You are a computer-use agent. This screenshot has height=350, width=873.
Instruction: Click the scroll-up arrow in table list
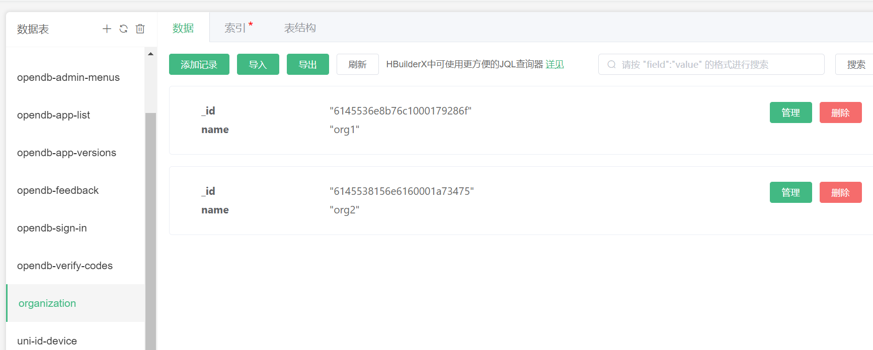(150, 54)
